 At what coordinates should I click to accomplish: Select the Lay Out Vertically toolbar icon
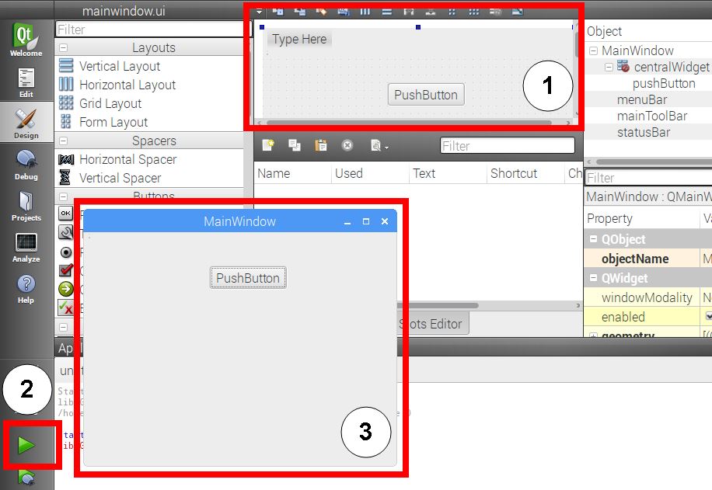click(388, 12)
